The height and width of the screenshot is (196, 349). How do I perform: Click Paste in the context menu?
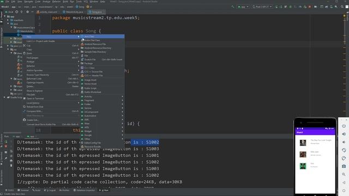pyautogui.click(x=51, y=53)
